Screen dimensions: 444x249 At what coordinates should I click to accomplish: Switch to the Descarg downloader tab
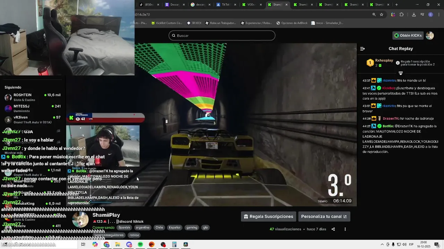tap(175, 4)
